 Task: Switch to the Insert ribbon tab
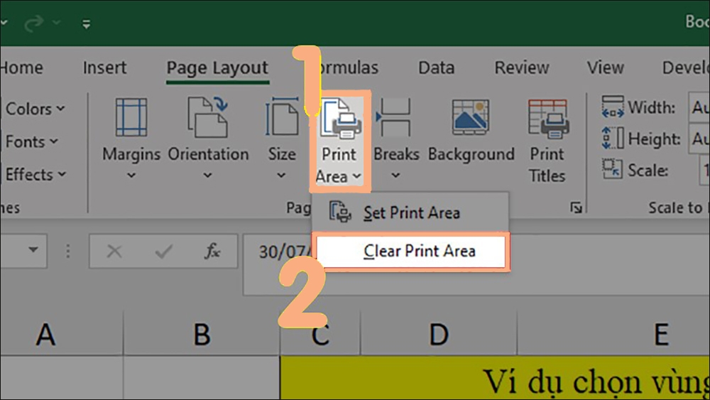[104, 67]
